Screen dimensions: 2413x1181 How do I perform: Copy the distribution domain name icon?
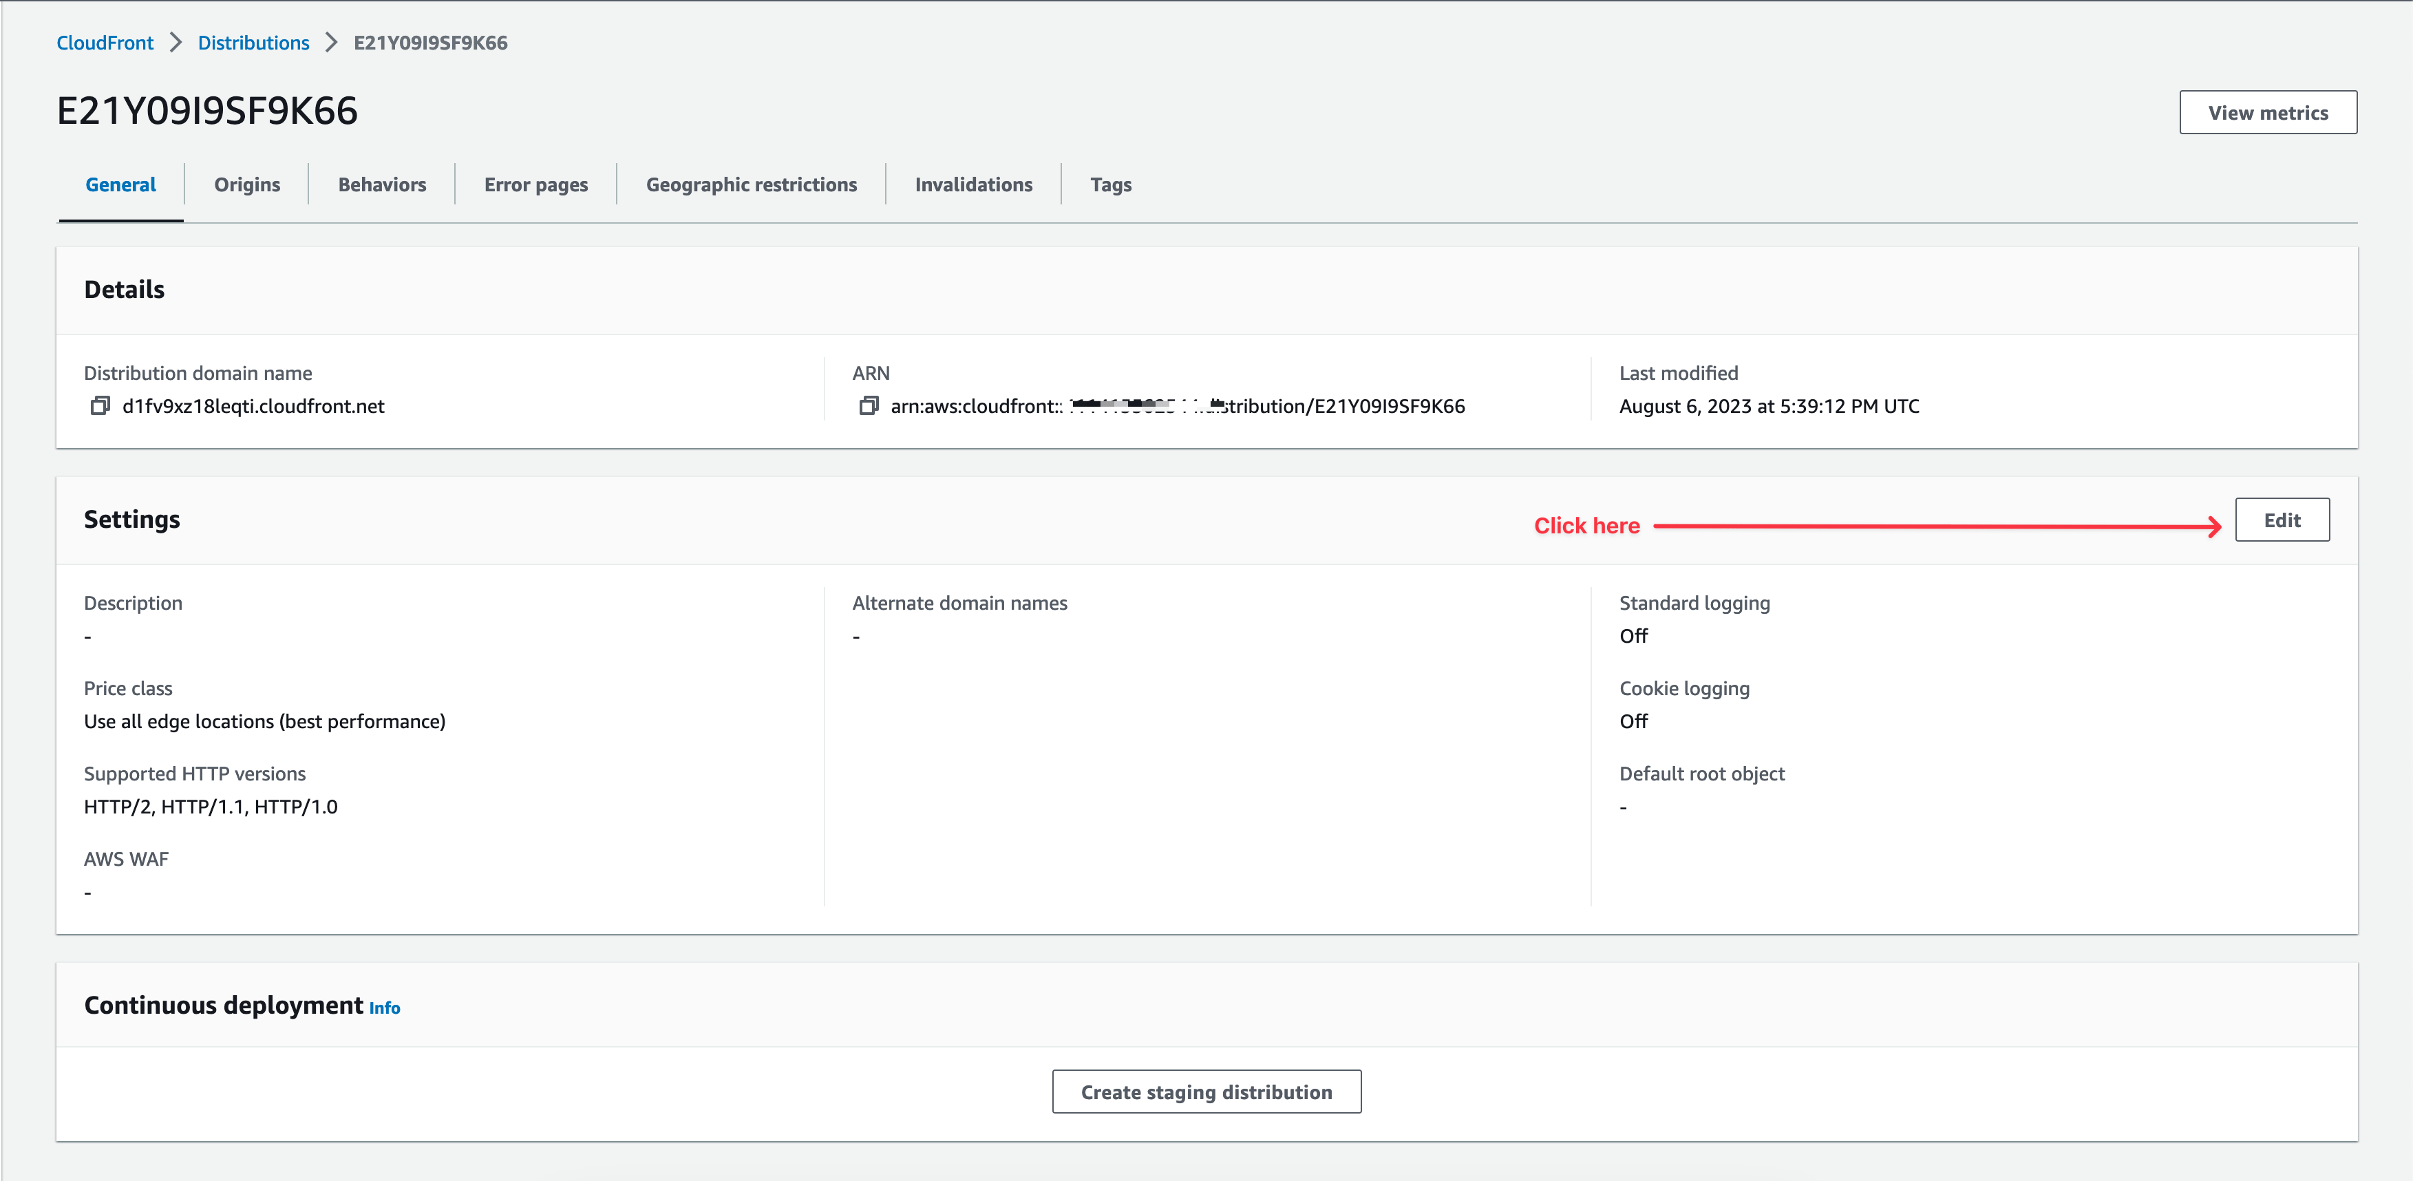pyautogui.click(x=100, y=405)
